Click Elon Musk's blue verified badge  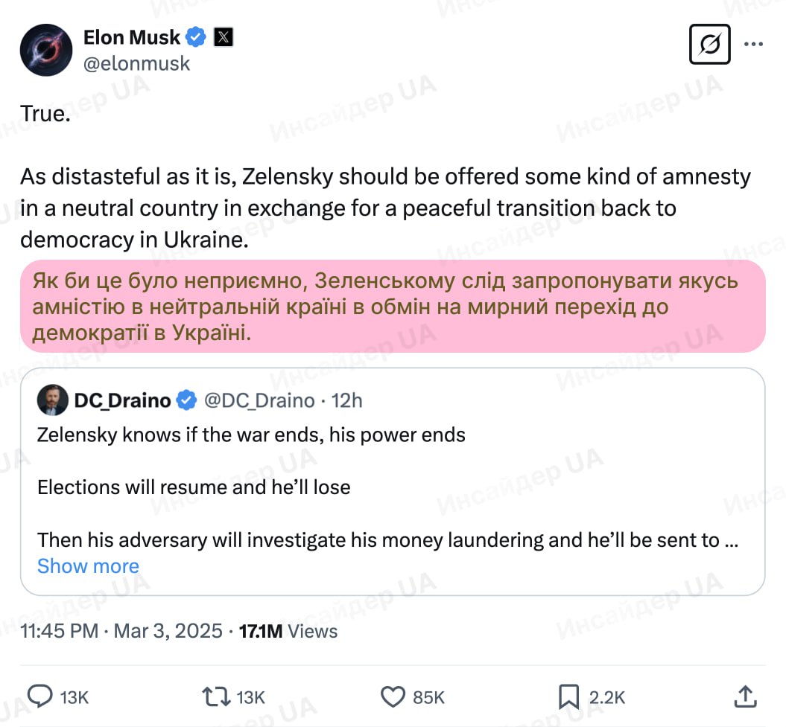point(197,36)
